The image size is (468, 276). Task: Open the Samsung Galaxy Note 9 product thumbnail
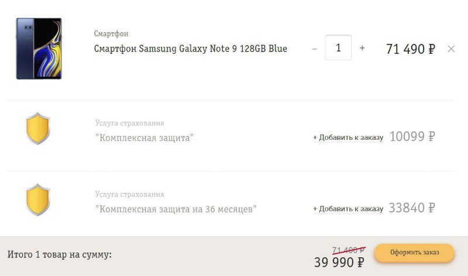(39, 49)
